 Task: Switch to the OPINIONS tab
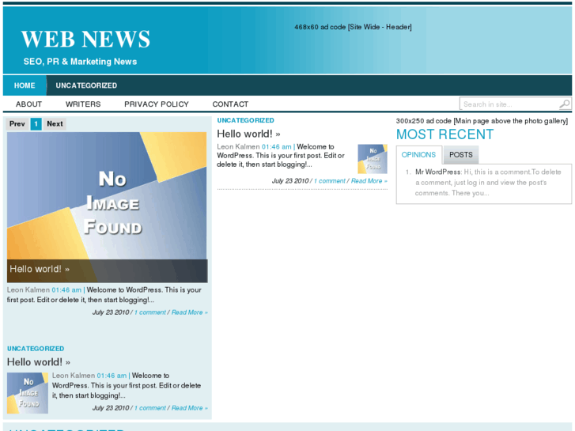click(x=418, y=155)
